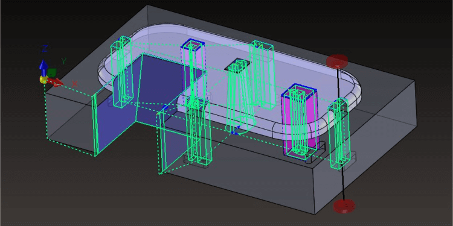Select the green Y axis cube

click(x=51, y=72)
